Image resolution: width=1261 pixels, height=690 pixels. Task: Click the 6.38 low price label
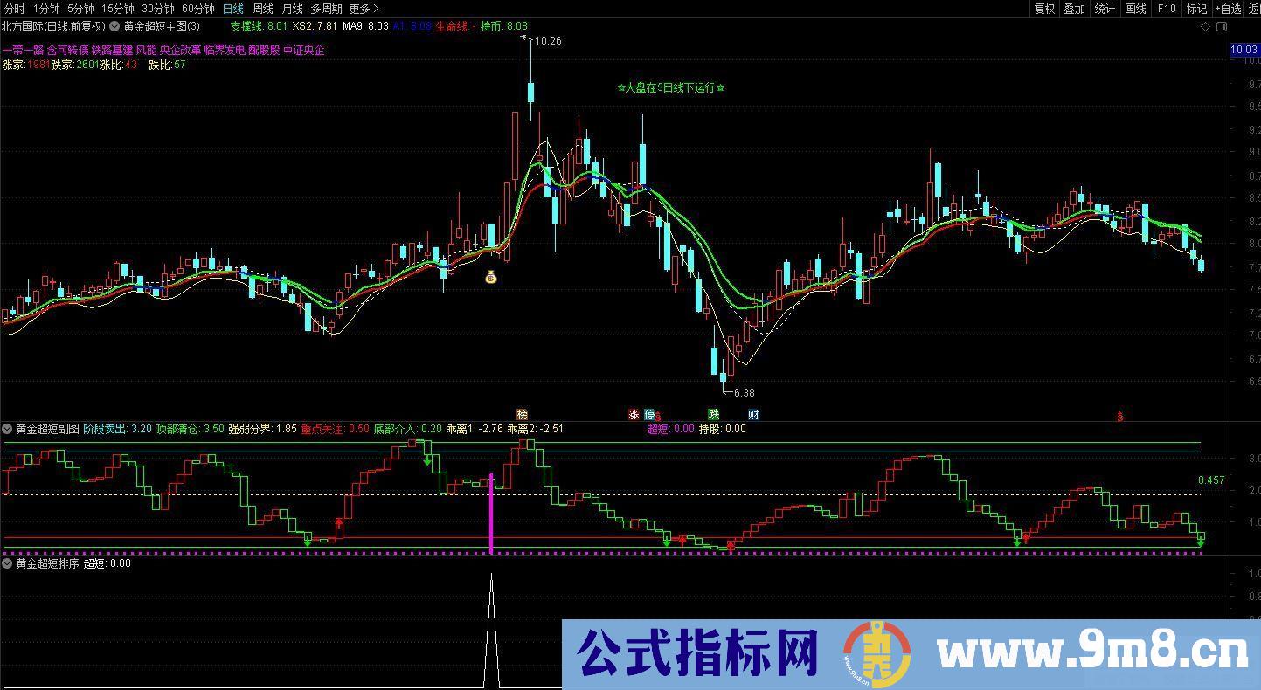pos(744,392)
